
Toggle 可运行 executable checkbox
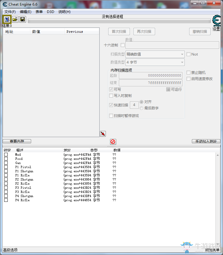point(168,89)
